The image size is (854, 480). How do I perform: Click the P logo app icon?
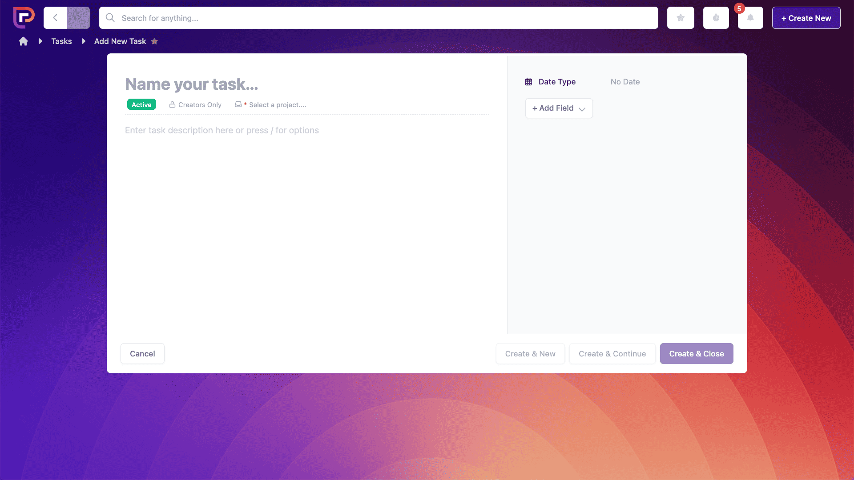click(24, 18)
